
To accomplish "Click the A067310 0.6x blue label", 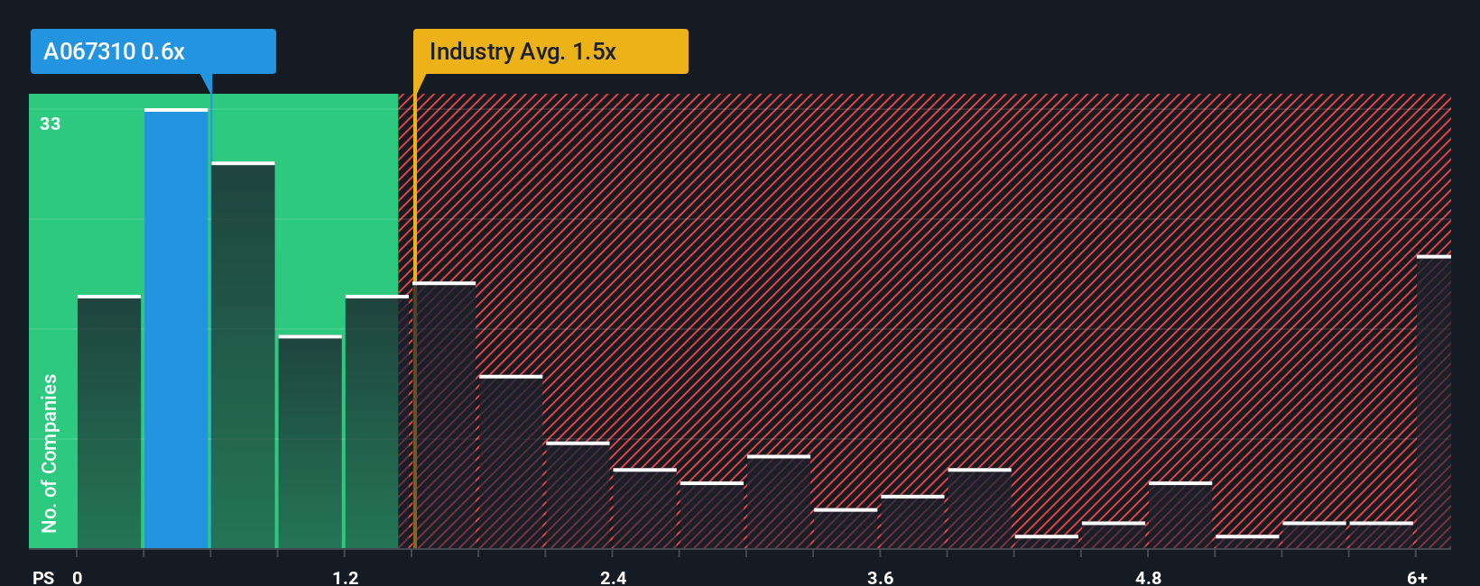I will coord(153,51).
